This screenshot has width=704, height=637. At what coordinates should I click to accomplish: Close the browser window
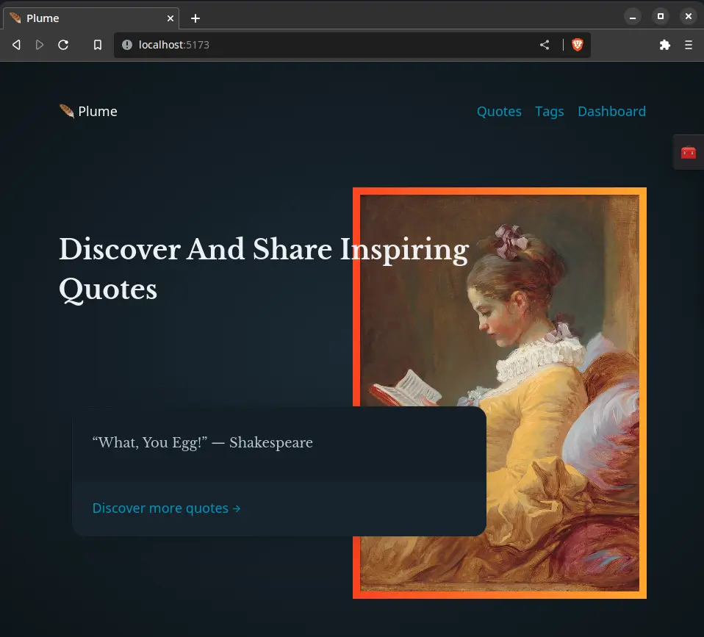point(689,17)
